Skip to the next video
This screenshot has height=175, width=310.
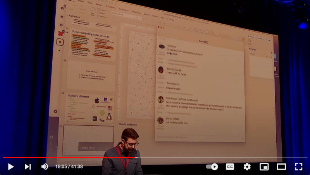pos(28,167)
